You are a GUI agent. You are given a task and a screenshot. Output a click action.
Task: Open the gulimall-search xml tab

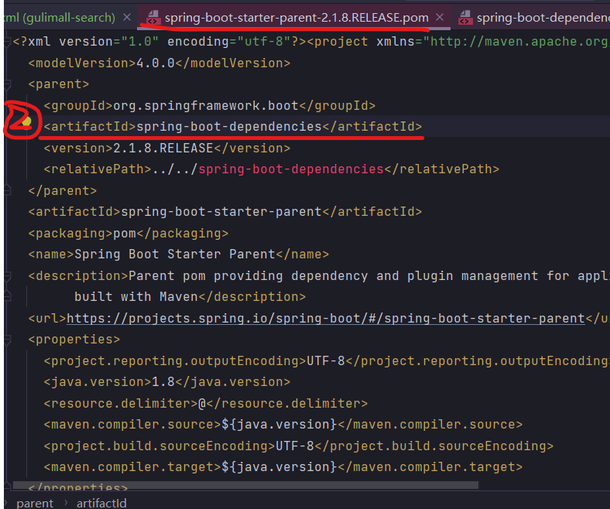click(59, 18)
